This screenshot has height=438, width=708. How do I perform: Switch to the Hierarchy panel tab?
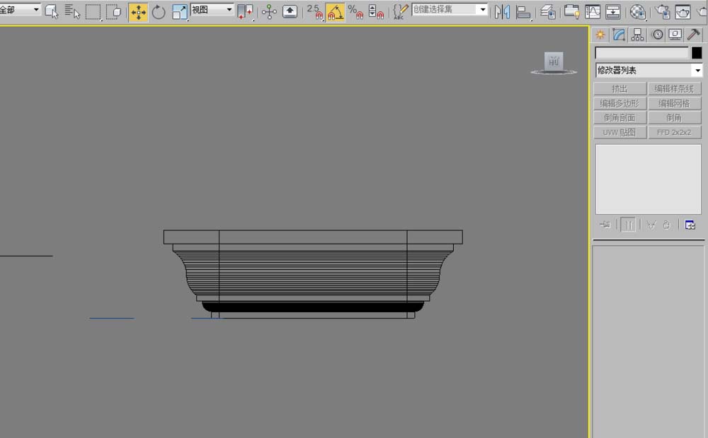click(638, 35)
